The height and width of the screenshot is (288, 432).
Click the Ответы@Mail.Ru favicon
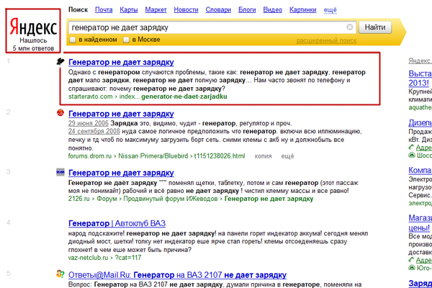(60, 274)
